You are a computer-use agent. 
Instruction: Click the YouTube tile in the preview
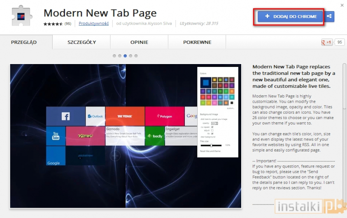56,136
